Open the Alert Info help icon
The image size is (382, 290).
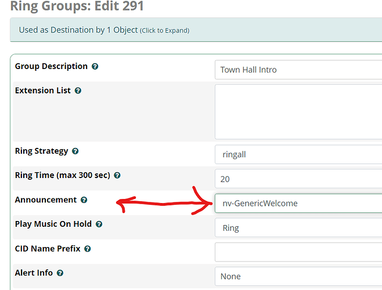click(60, 273)
